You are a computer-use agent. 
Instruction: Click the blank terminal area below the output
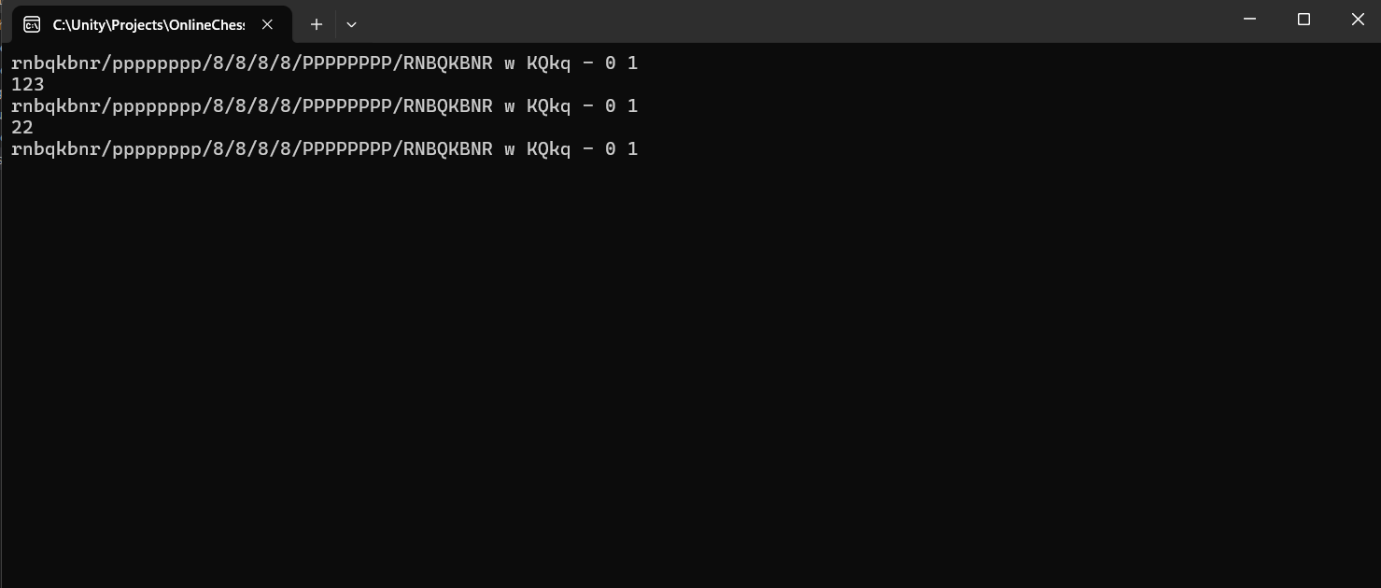pos(690,373)
